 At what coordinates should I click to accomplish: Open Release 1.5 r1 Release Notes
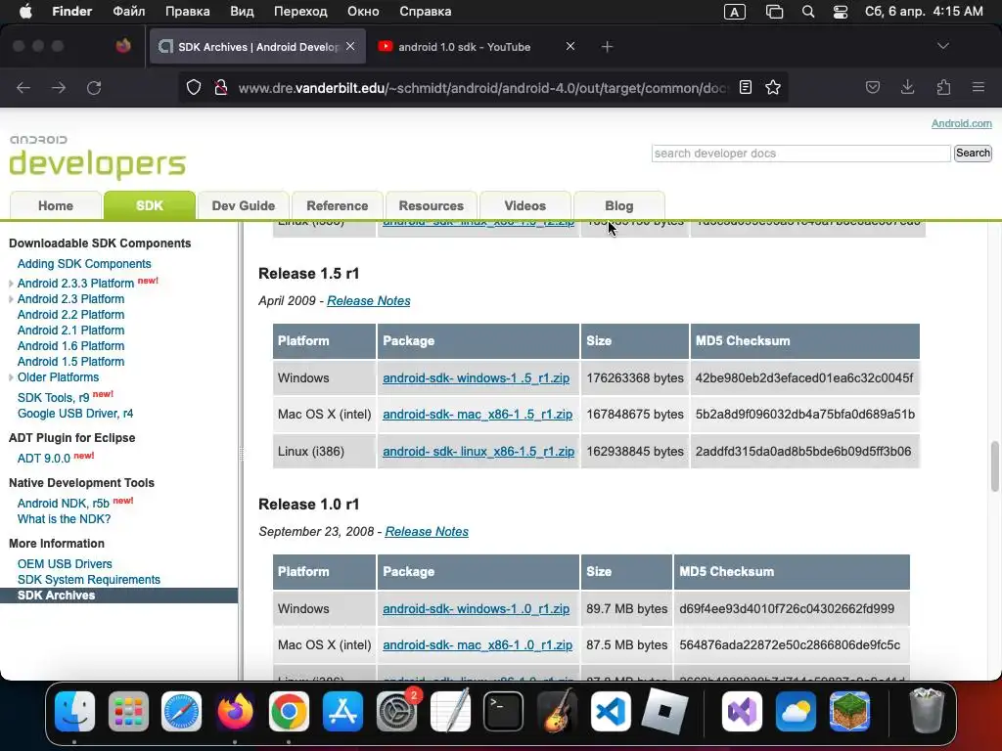pyautogui.click(x=369, y=301)
